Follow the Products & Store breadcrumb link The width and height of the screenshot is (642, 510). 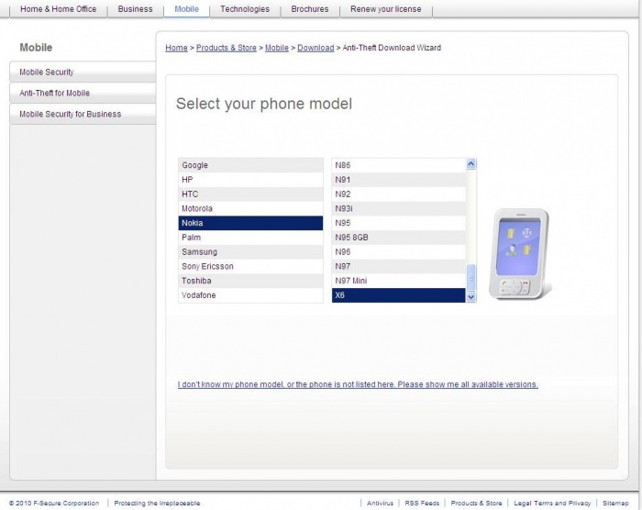(226, 48)
